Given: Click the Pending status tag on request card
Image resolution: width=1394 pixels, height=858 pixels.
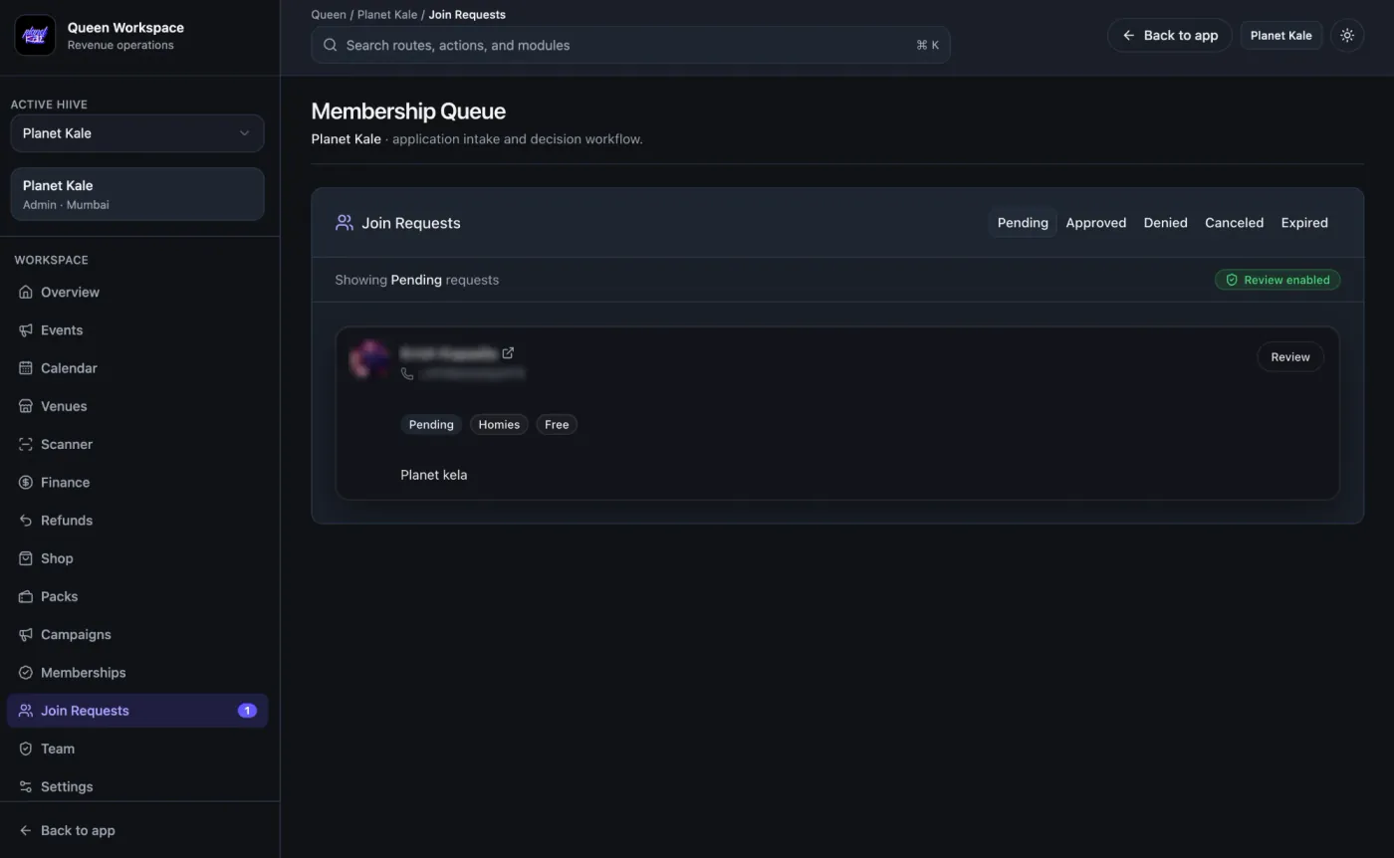Looking at the screenshot, I should click(x=431, y=425).
